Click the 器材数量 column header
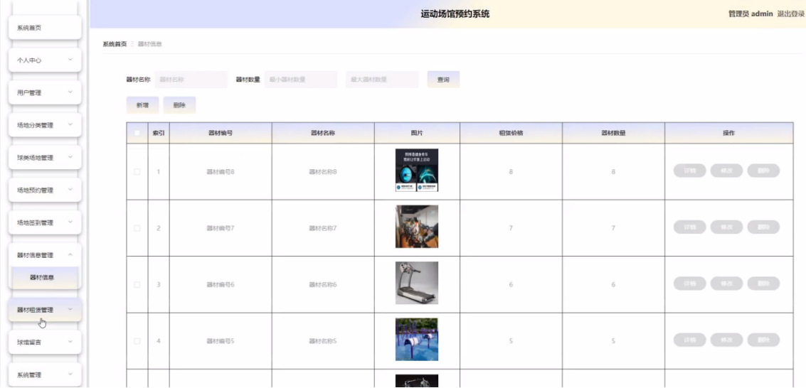 pos(613,133)
